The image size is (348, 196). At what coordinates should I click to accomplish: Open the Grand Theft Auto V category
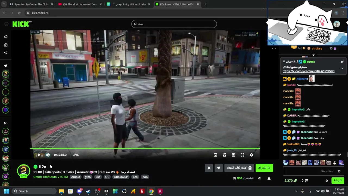(x=51, y=177)
